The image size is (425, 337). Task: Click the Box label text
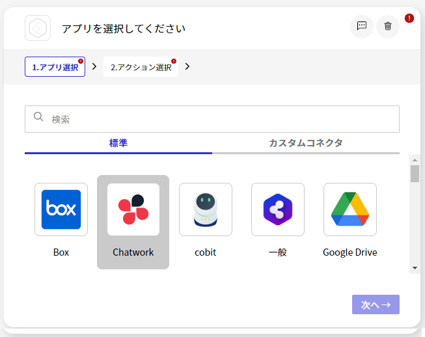[61, 252]
